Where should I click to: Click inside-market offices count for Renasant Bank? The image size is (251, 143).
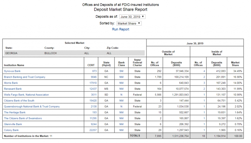[204, 89]
